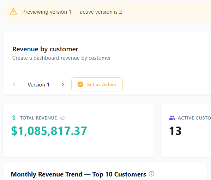This screenshot has height=180, width=211.
Task: Click the info icon next to Monthly Revenue Trend
Action: coord(151,174)
